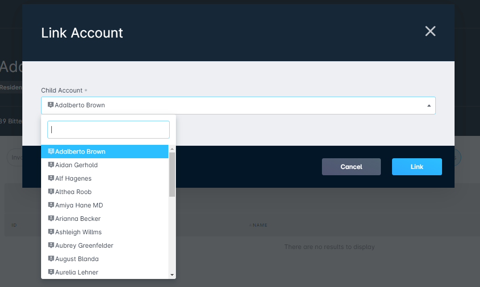Click the account icon beside Ashleigh Willms
Viewport: 480px width, 287px height.
50,232
